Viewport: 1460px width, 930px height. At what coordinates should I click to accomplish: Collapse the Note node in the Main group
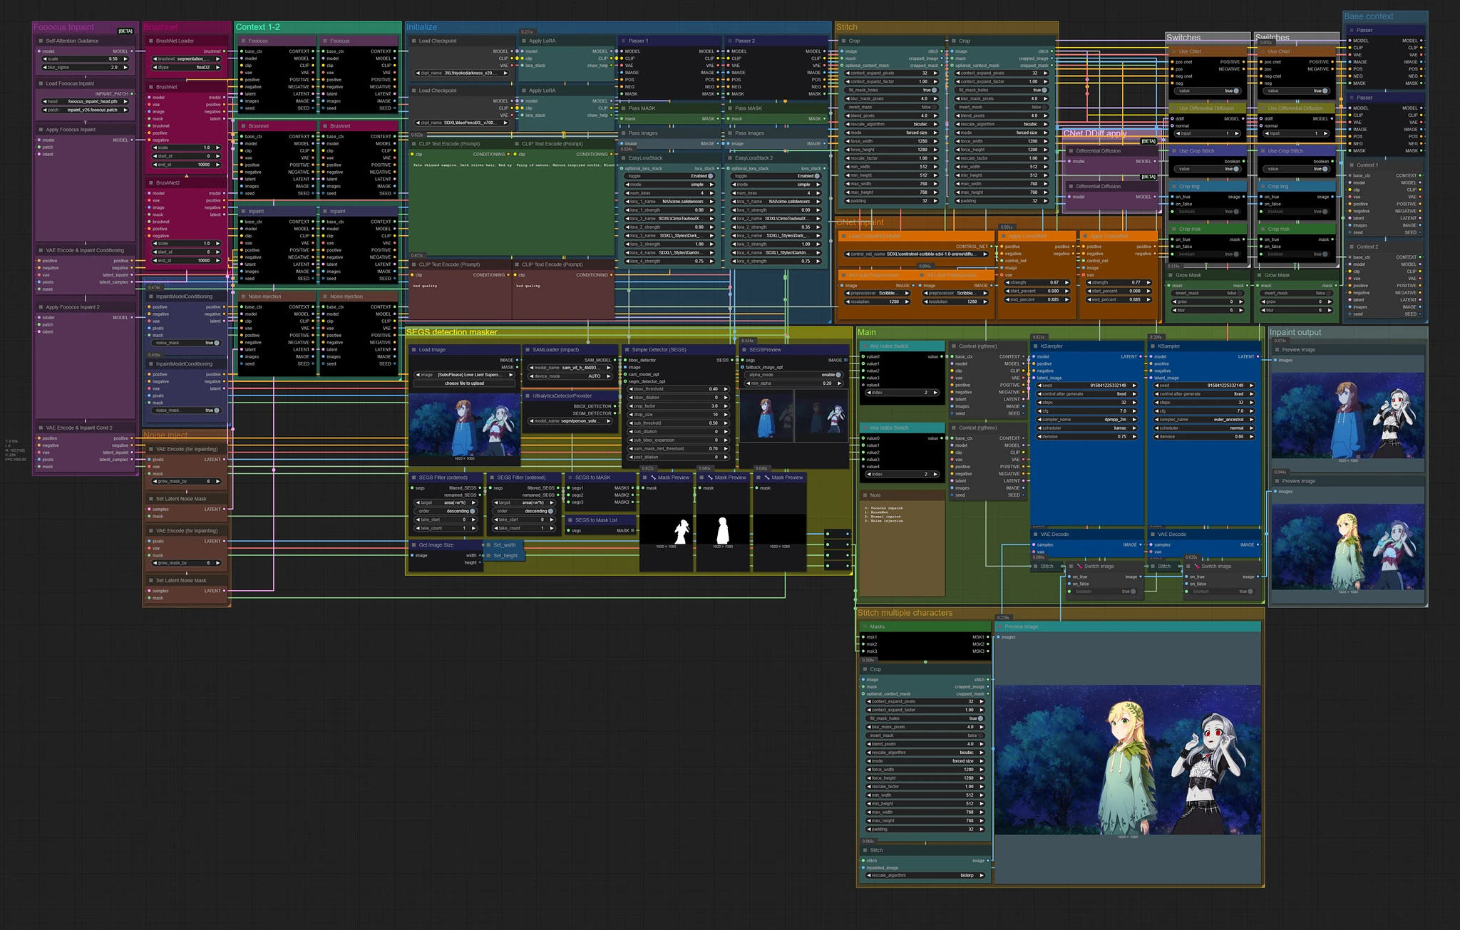pos(864,495)
